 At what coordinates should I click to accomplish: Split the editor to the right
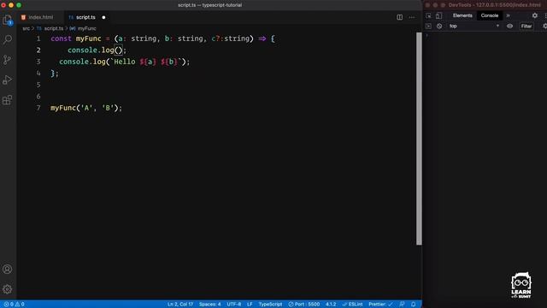(x=399, y=17)
